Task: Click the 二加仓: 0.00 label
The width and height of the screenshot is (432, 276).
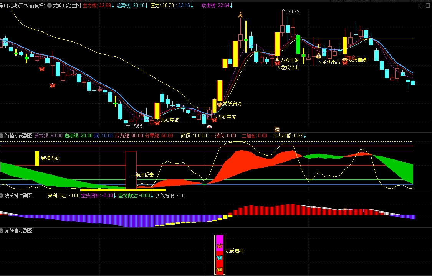Action: point(254,136)
